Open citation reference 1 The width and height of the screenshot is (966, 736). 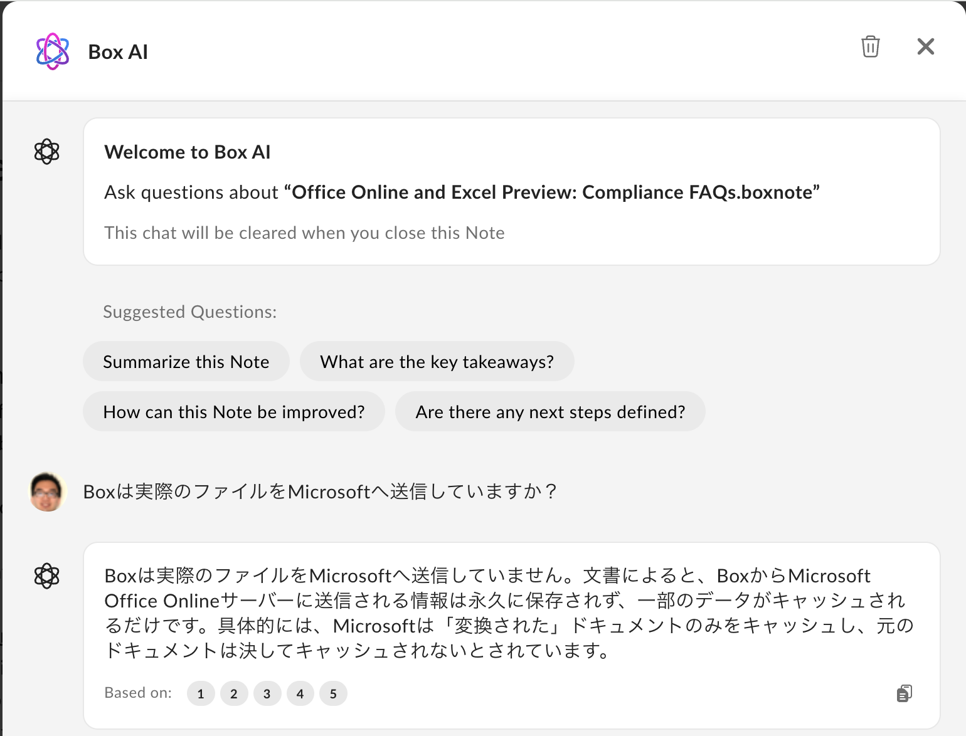point(201,694)
